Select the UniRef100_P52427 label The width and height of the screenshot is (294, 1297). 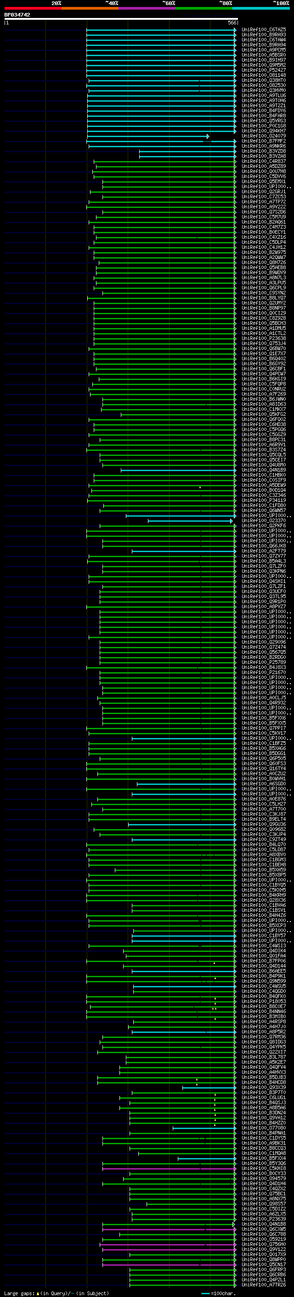[x=263, y=70]
